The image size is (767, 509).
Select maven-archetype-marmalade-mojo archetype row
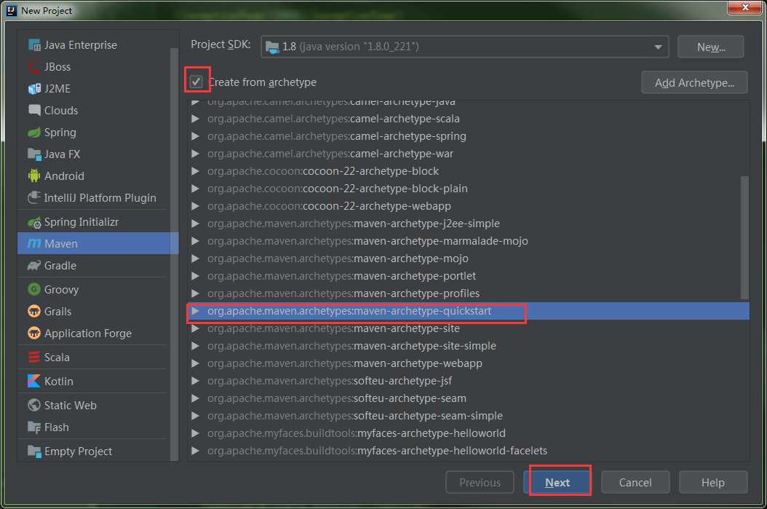(x=468, y=241)
